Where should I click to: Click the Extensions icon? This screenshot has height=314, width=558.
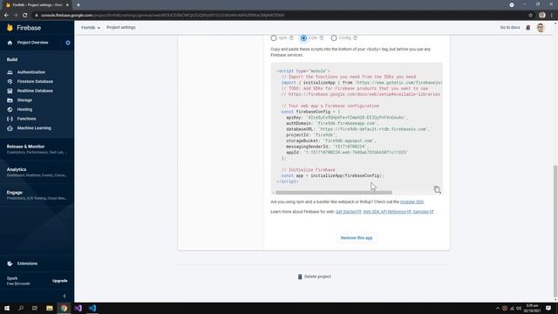tap(10, 263)
